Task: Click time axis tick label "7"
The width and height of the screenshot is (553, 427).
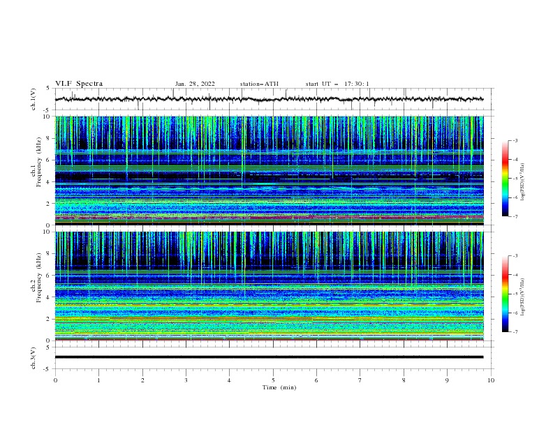Action: (x=360, y=380)
